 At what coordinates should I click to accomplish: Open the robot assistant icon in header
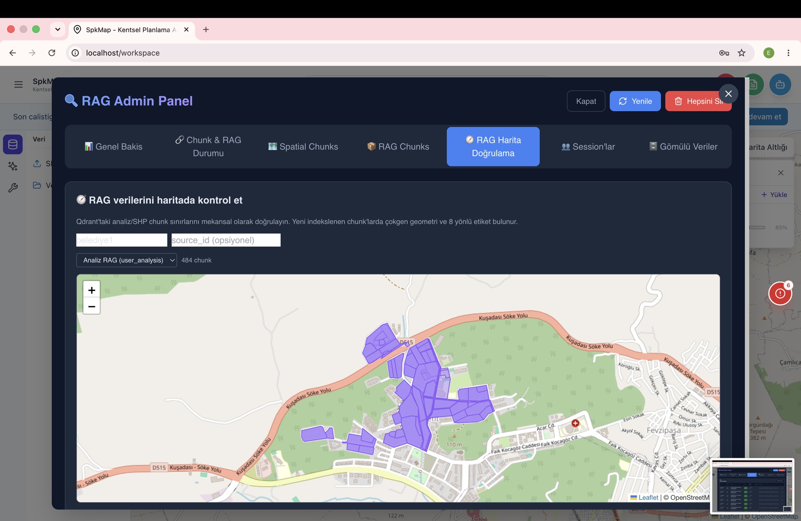pyautogui.click(x=780, y=85)
